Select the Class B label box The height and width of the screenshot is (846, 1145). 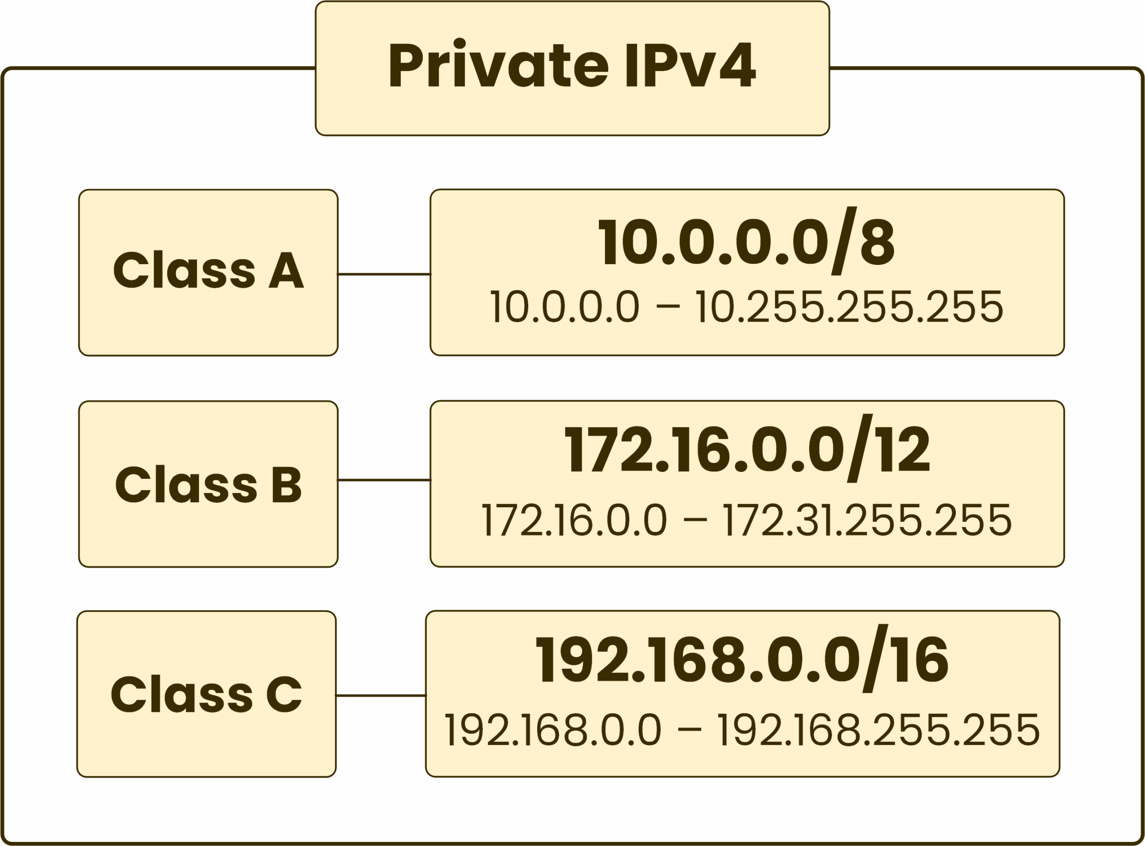208,484
